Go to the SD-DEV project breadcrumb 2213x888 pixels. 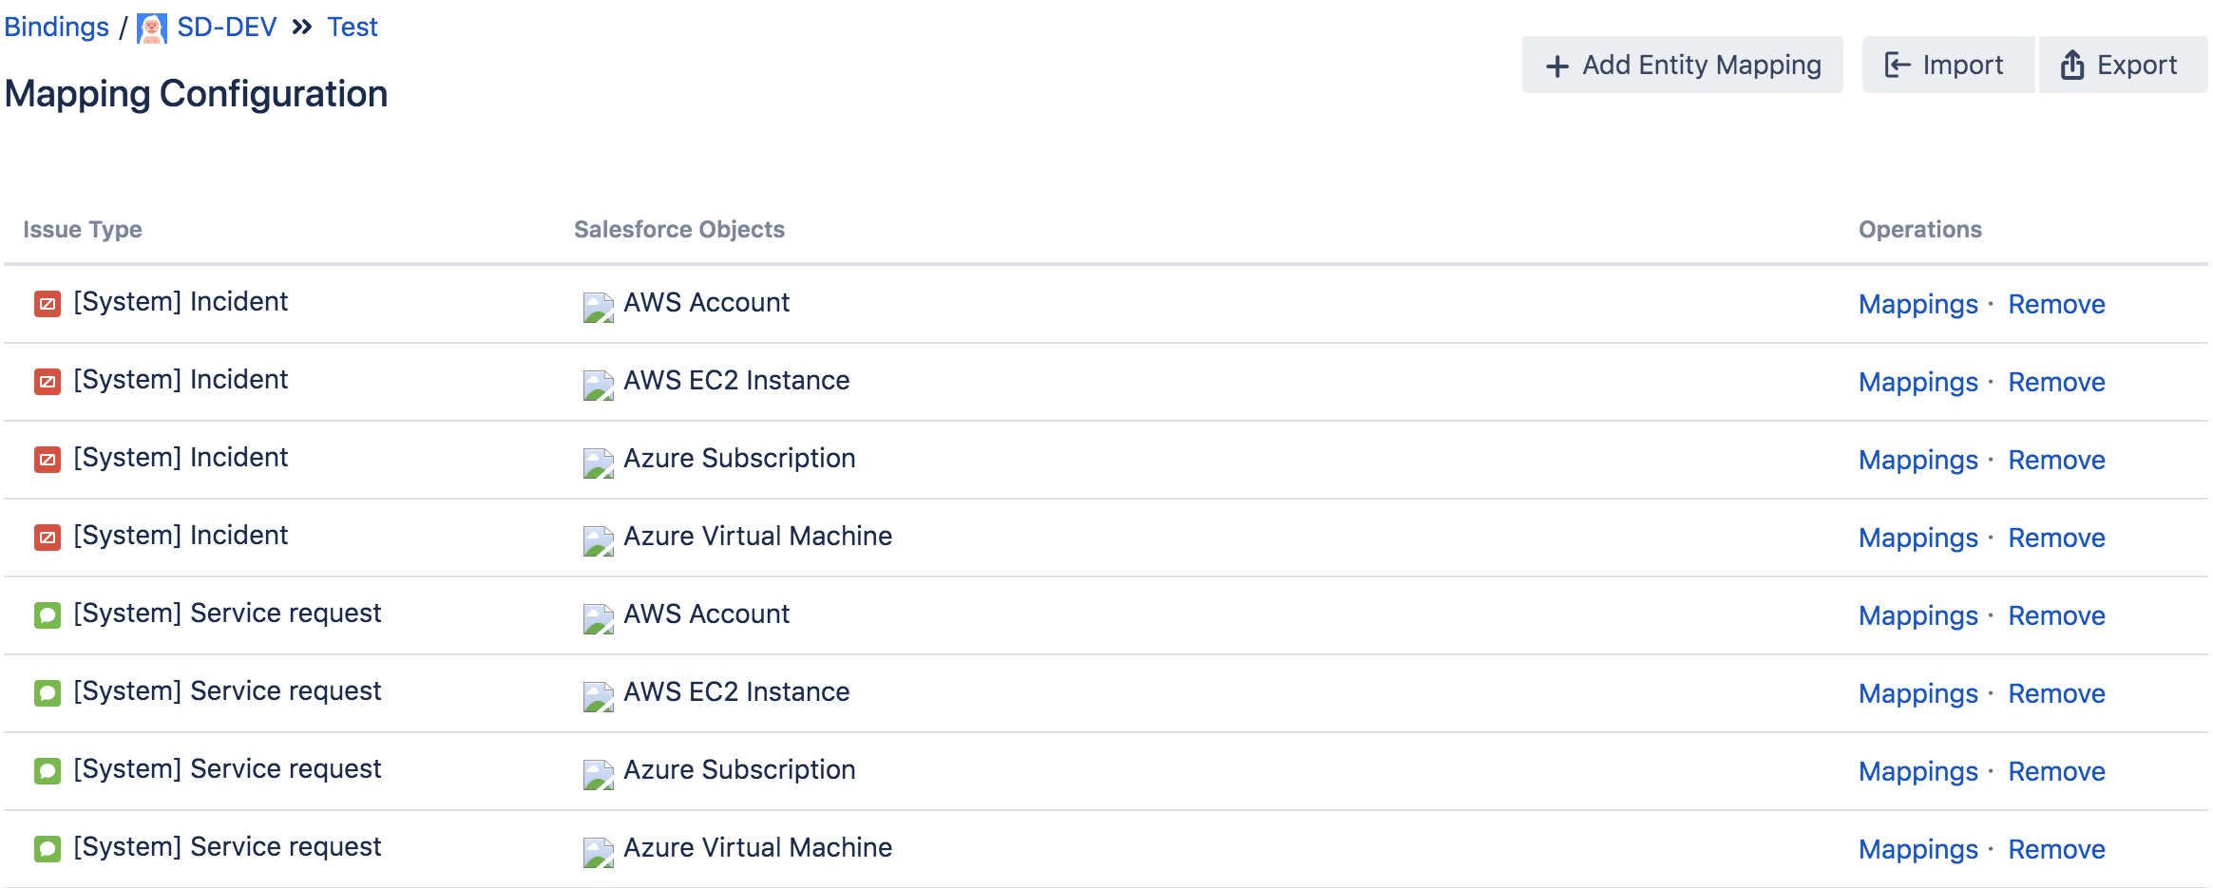227,28
